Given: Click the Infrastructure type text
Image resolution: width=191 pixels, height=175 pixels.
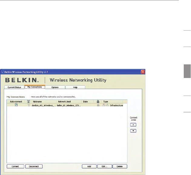Looking at the screenshot, I should [x=117, y=105].
